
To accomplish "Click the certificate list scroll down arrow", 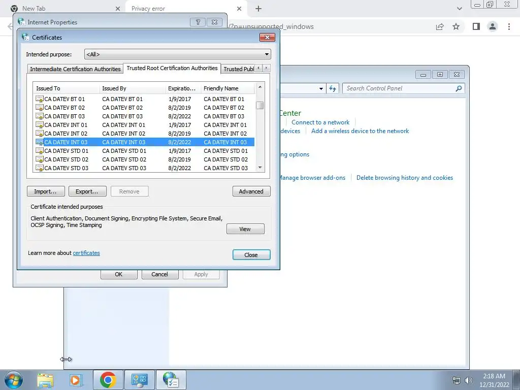I will tap(260, 168).
